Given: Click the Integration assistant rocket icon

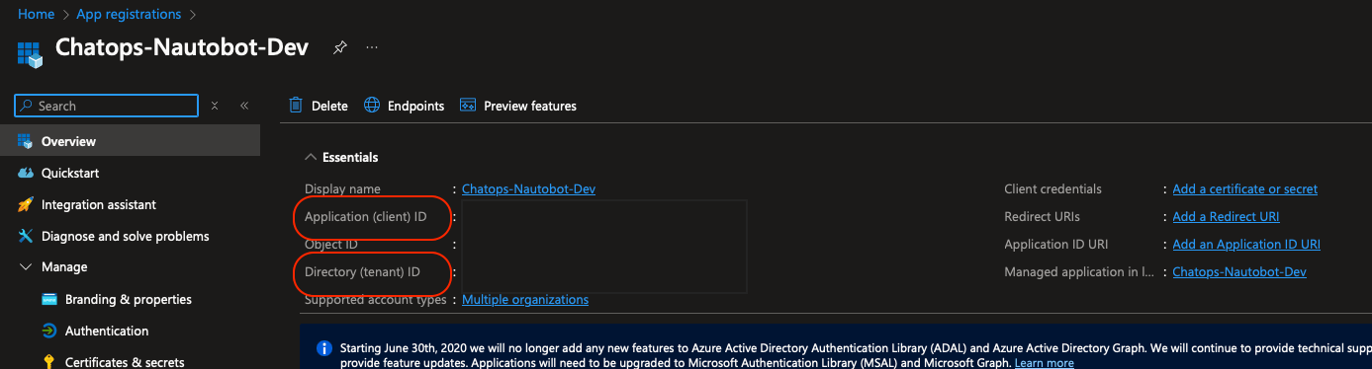Looking at the screenshot, I should 25,204.
